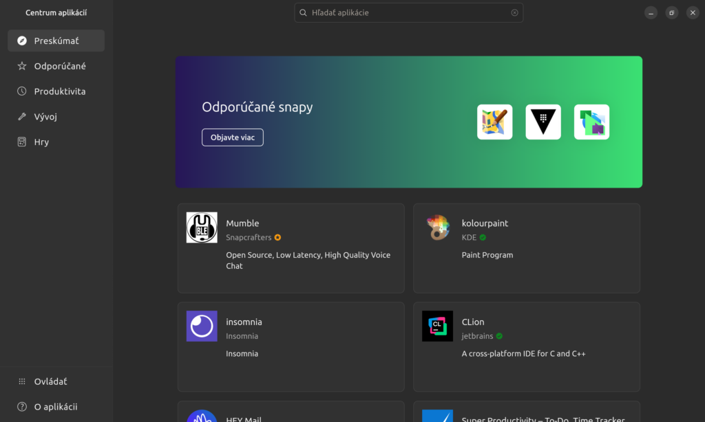Click the CLion IDE description text
705x422 pixels.
click(524, 354)
